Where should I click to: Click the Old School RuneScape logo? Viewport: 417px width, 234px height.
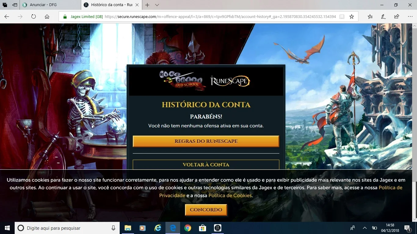pyautogui.click(x=182, y=81)
